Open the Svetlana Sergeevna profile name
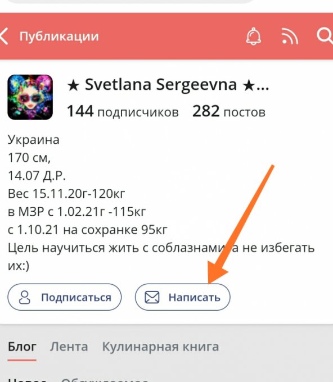This screenshot has height=382, width=333. tap(168, 85)
